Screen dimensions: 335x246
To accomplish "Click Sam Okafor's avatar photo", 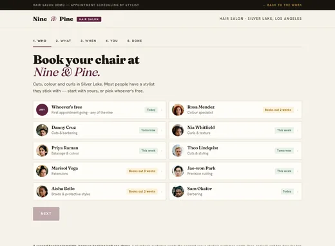I will [x=178, y=191].
